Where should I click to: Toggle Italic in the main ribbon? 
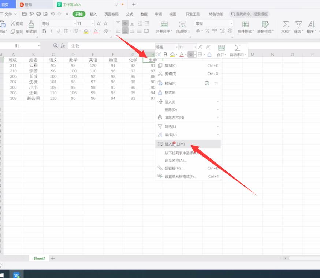point(51,31)
